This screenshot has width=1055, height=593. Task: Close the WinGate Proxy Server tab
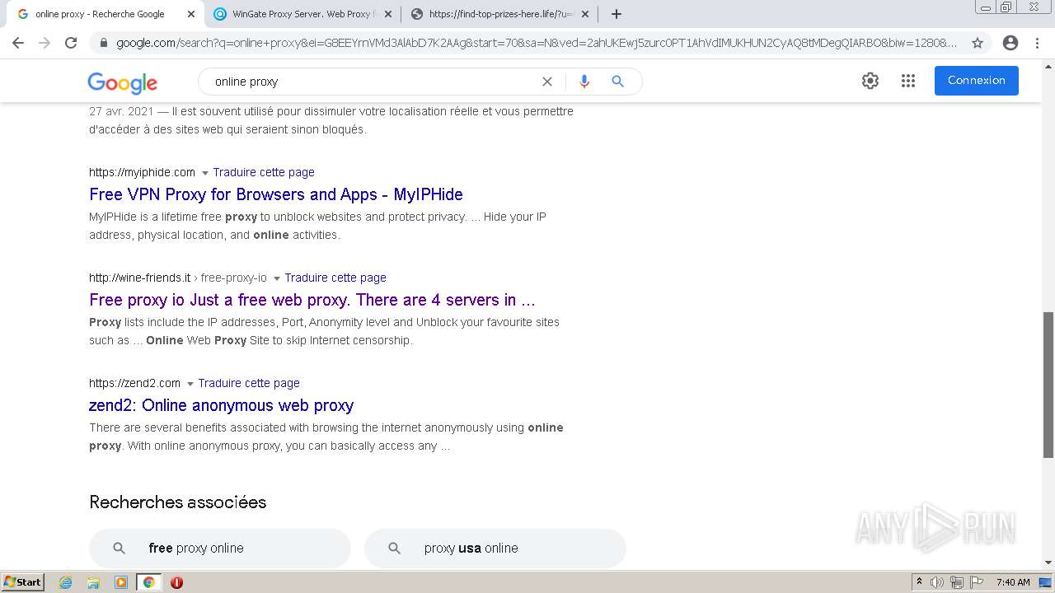tap(388, 14)
